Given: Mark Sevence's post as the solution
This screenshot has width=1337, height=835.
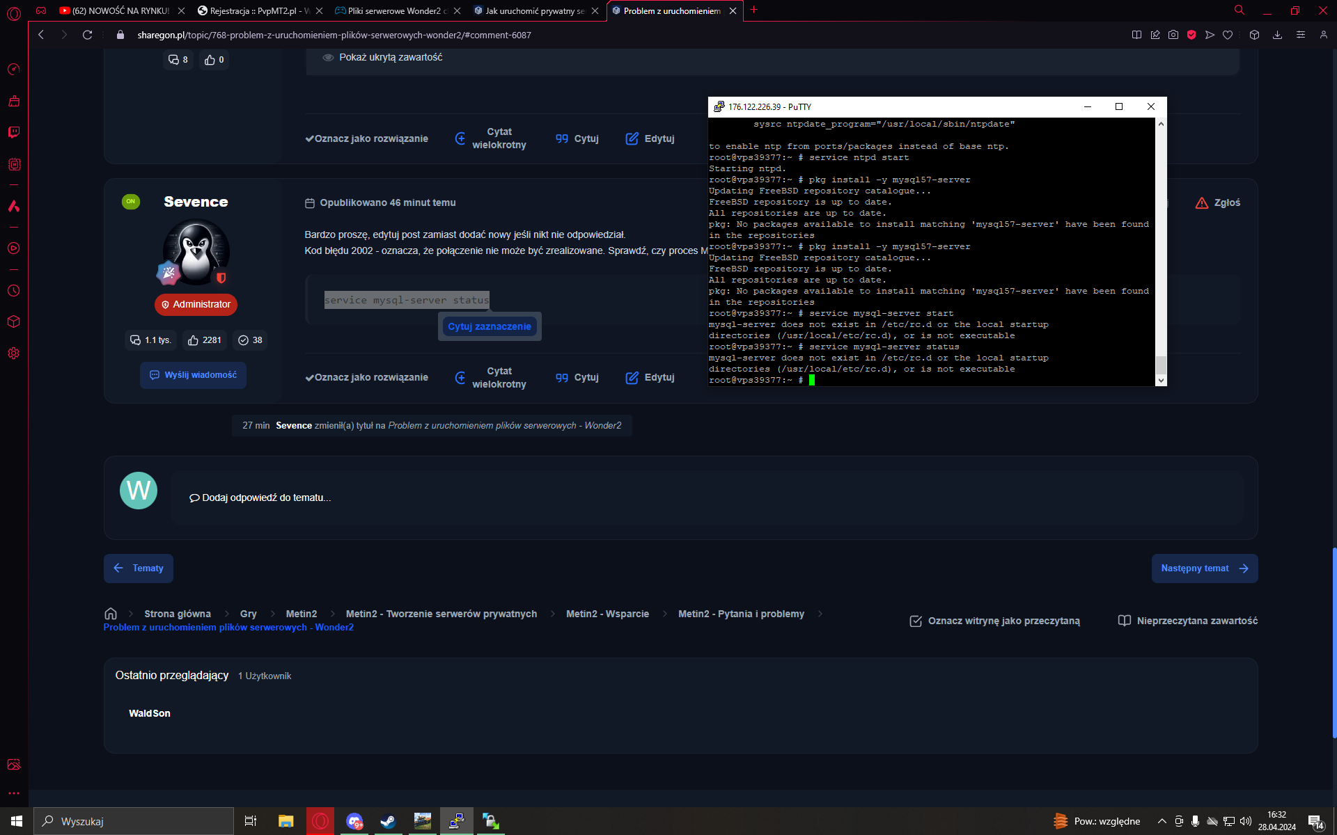Looking at the screenshot, I should (367, 377).
